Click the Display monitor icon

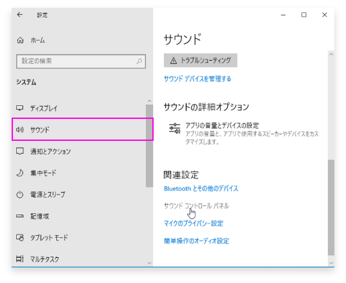point(19,108)
